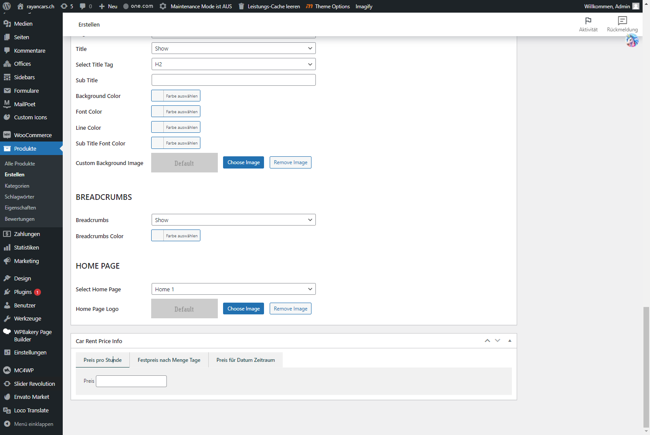The width and height of the screenshot is (650, 435).
Task: Open the Seiten menu icon
Action: (7, 37)
